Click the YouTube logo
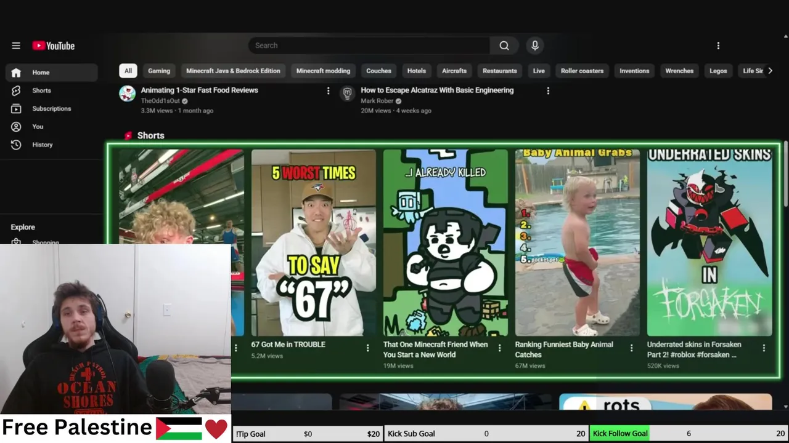Image resolution: width=789 pixels, height=443 pixels. click(54, 46)
